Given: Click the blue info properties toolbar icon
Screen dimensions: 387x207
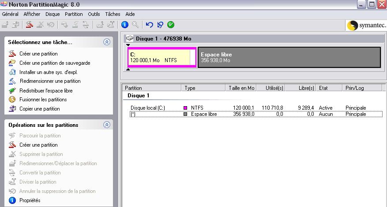Looking at the screenshot, I should pos(125,25).
